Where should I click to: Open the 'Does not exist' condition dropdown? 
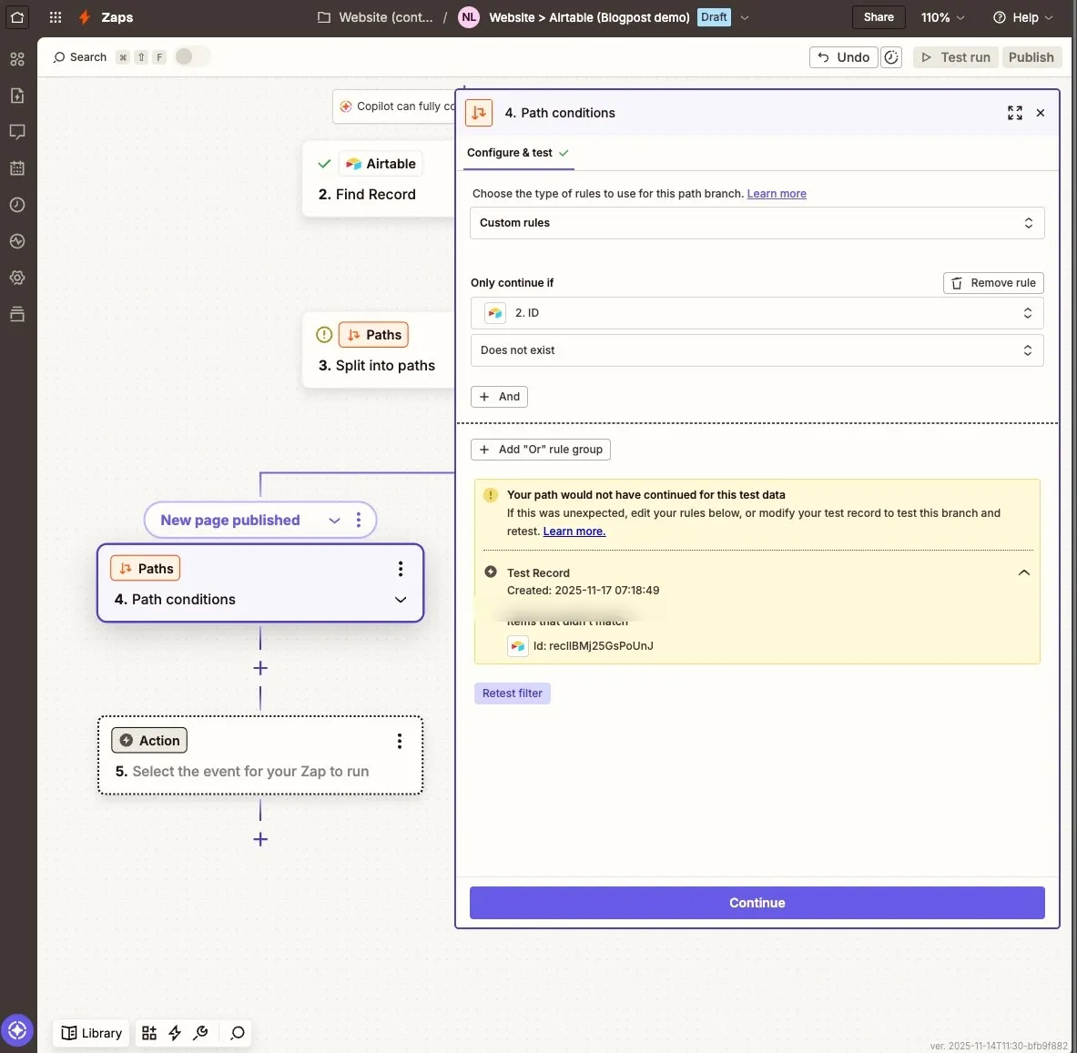pos(756,349)
